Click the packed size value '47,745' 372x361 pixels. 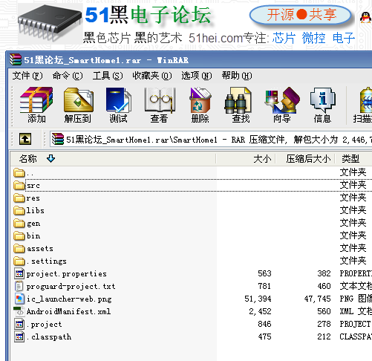pyautogui.click(x=318, y=299)
